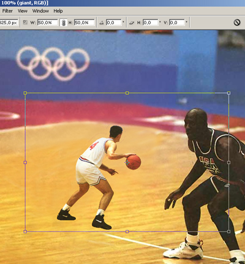The height and width of the screenshot is (264, 245).
Task: Click the small square icon before W:
Action: tap(25, 22)
